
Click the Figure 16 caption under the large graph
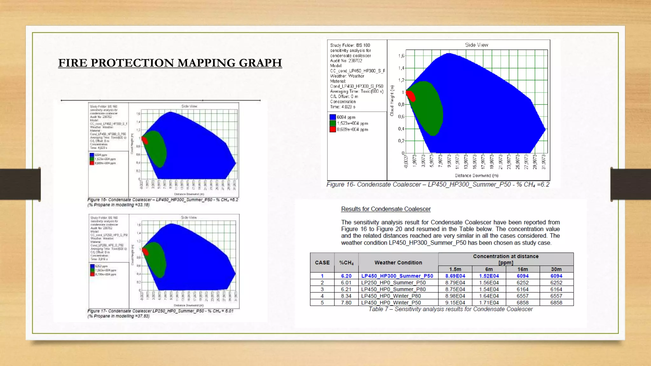438,185
